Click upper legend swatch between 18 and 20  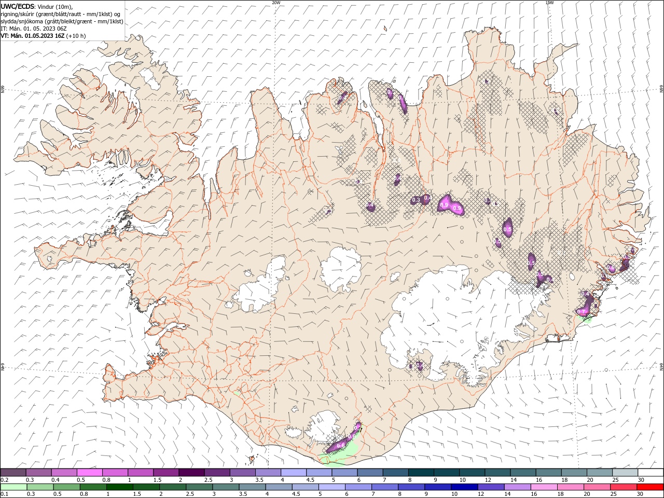[574, 473]
